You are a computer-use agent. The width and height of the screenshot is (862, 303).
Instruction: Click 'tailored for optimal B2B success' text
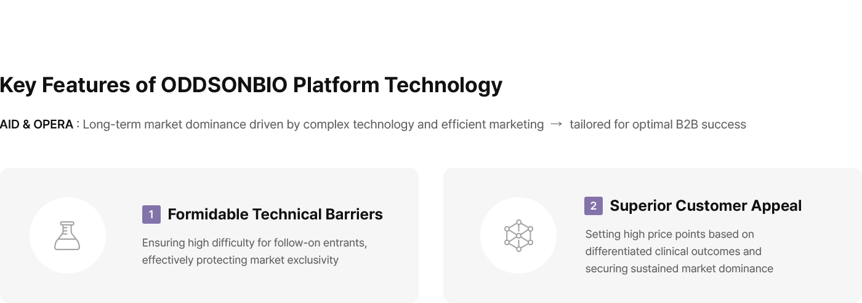tap(658, 125)
